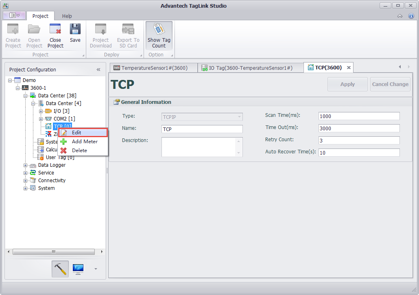Collapse the ribbon with the up chevron
This screenshot has width=419, height=295.
[x=400, y=16]
